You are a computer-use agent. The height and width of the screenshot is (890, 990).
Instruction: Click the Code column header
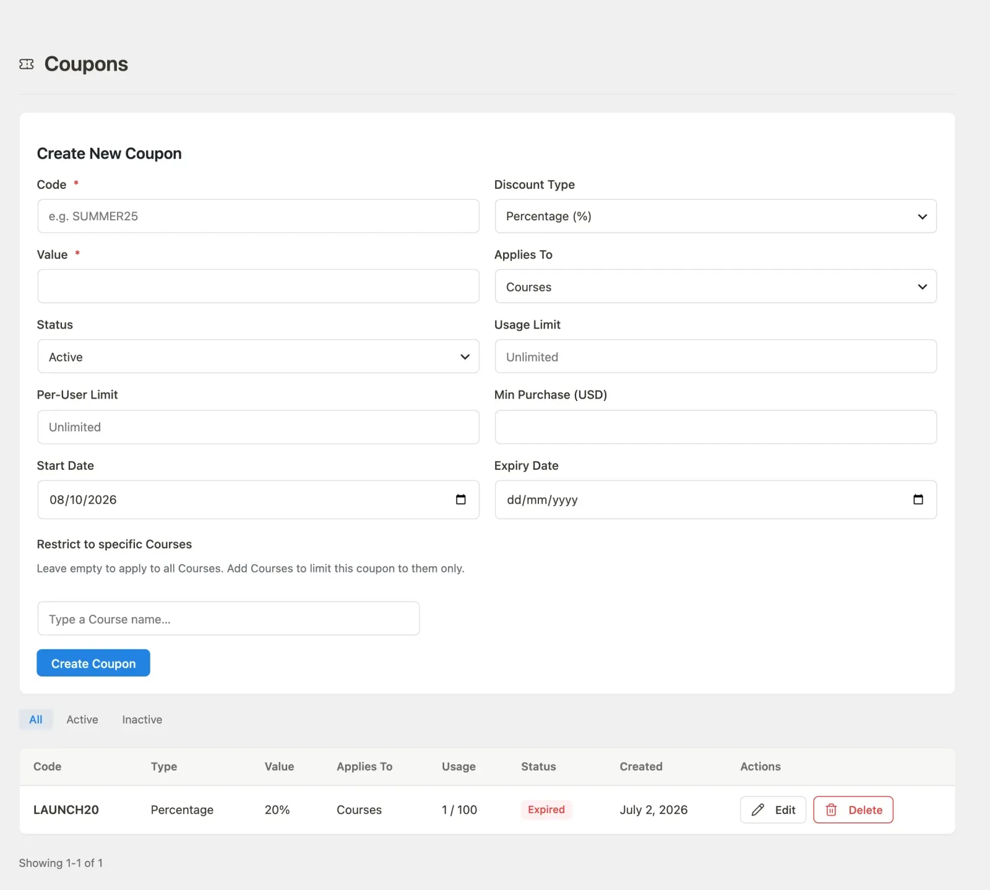click(x=47, y=766)
